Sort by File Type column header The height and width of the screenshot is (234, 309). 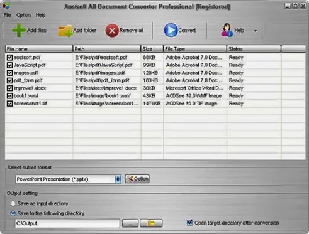point(195,49)
